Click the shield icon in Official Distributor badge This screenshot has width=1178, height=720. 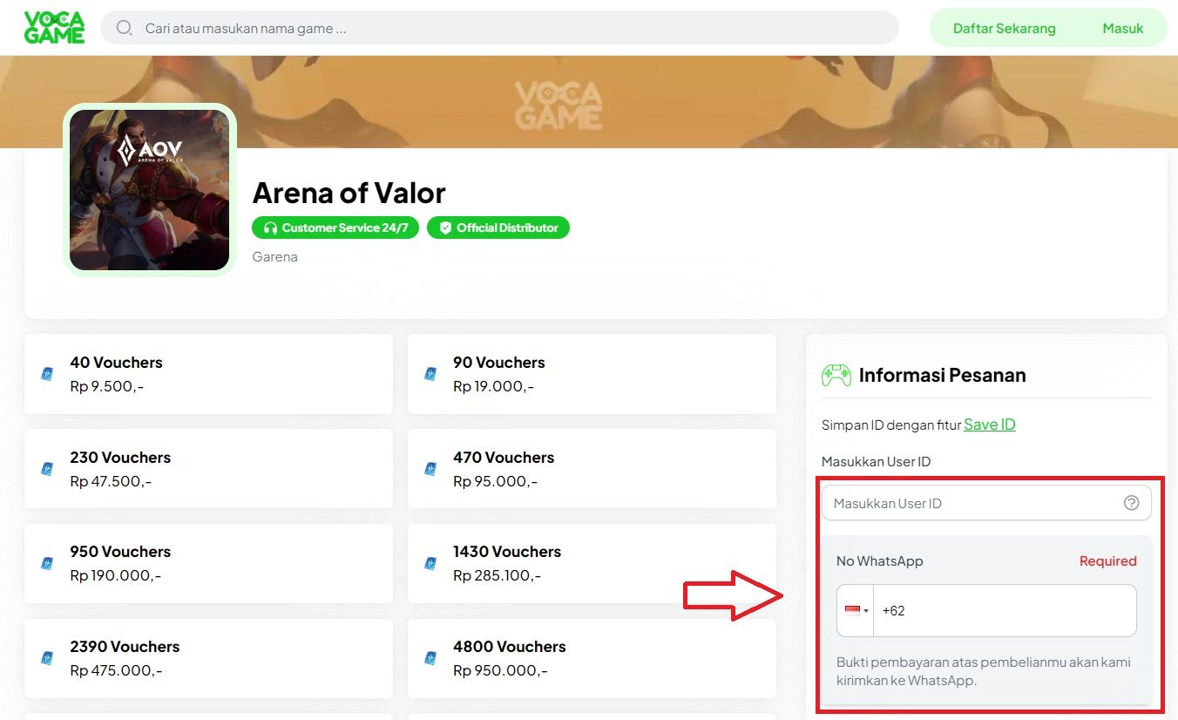click(x=445, y=228)
